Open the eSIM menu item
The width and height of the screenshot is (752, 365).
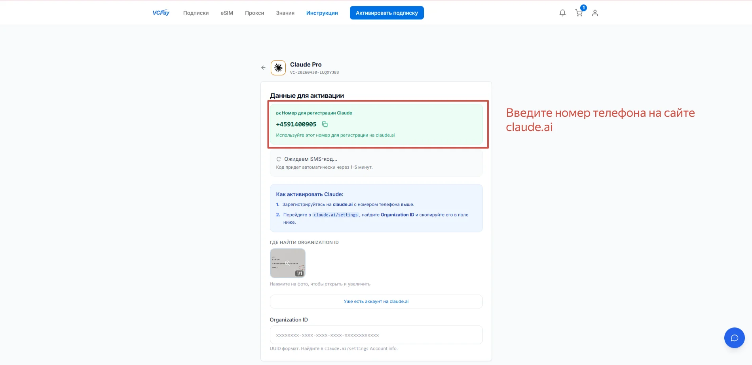click(227, 13)
